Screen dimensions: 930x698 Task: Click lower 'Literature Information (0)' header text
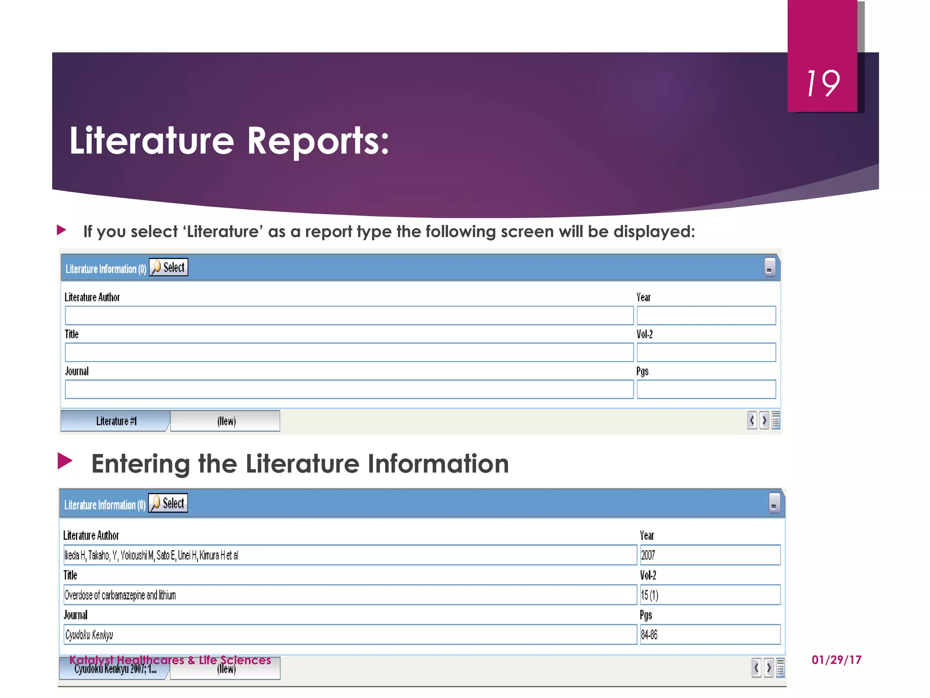[x=105, y=505]
